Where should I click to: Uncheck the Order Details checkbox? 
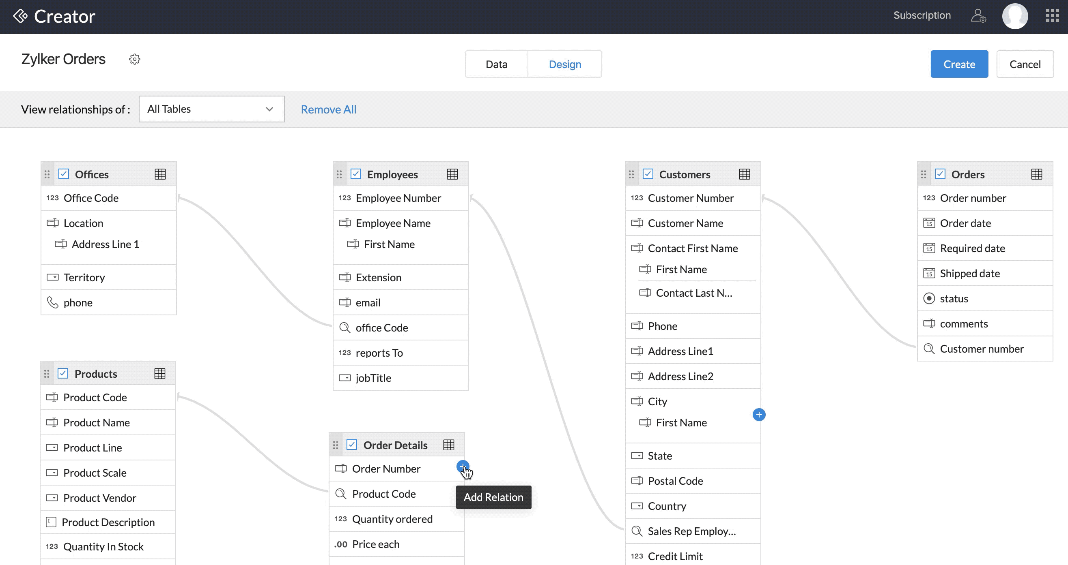point(351,445)
